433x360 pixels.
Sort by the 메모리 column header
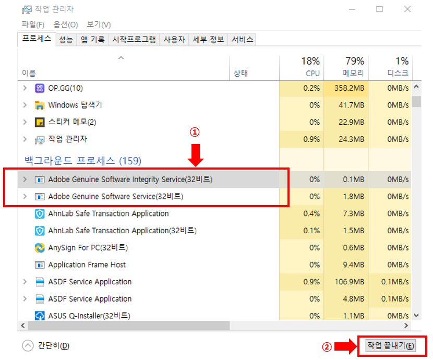(x=346, y=68)
